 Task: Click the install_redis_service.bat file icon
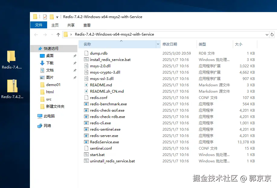click(86, 59)
